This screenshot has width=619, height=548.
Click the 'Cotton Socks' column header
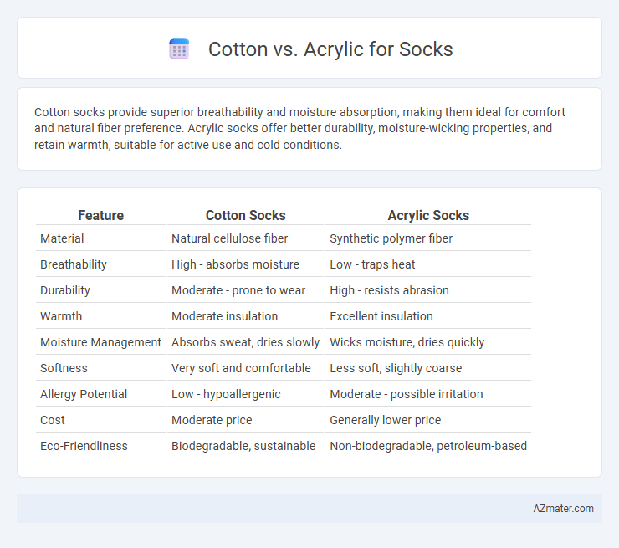pyautogui.click(x=246, y=215)
